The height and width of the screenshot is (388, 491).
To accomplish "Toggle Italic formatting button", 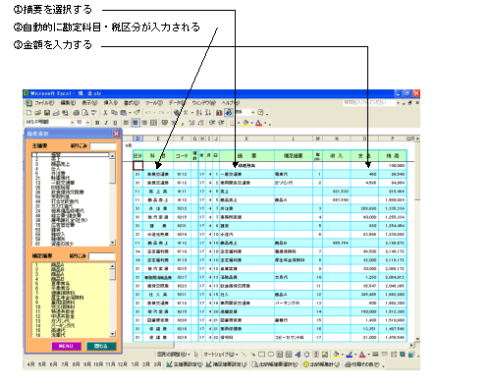I will coord(106,123).
